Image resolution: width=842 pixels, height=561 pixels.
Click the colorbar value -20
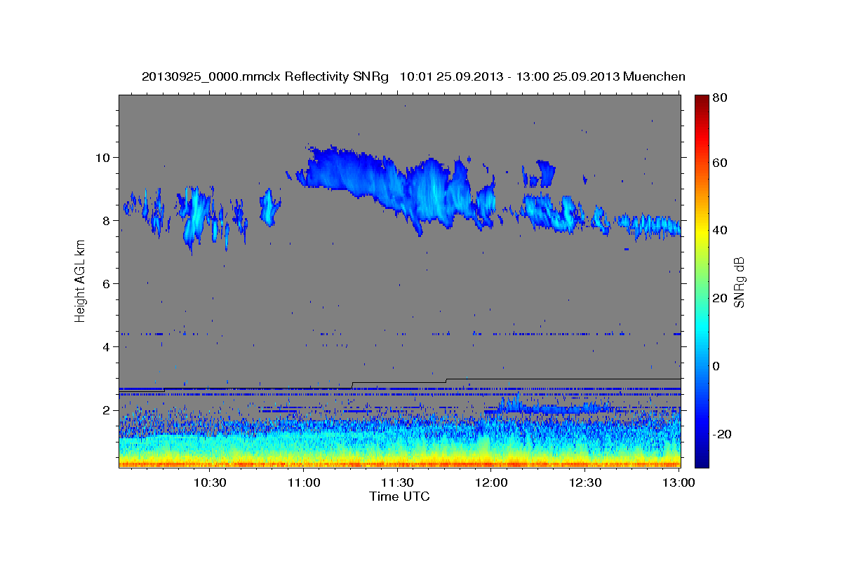(723, 434)
